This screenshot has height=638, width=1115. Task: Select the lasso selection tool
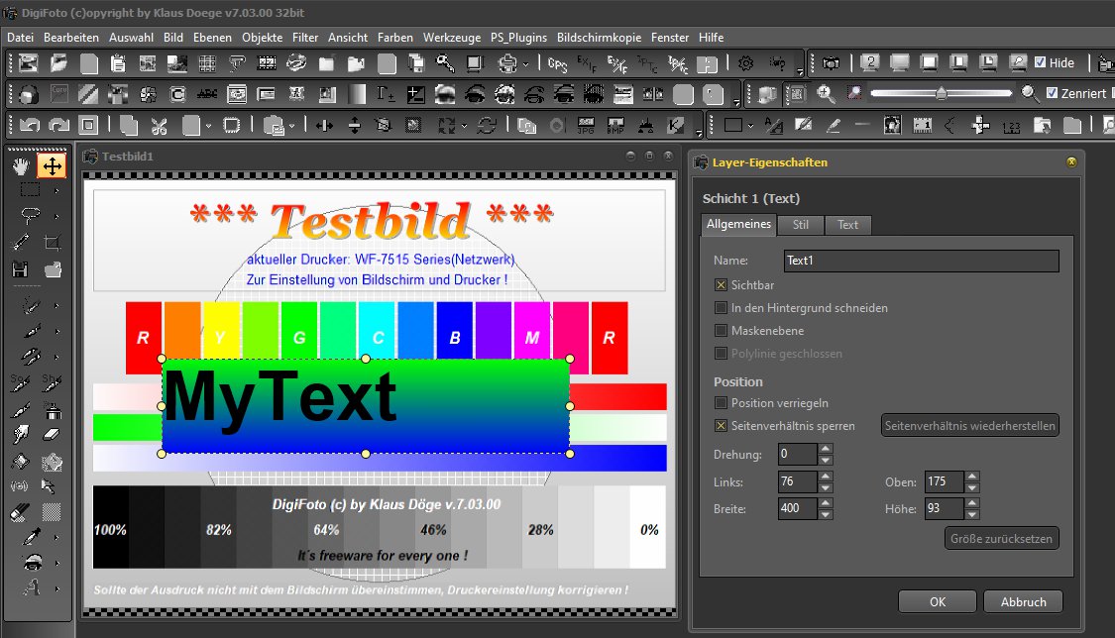(x=30, y=215)
